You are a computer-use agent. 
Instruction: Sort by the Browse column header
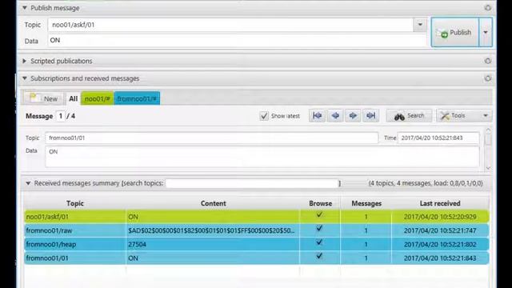320,203
